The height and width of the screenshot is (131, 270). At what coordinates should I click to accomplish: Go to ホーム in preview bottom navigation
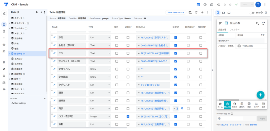220,105
